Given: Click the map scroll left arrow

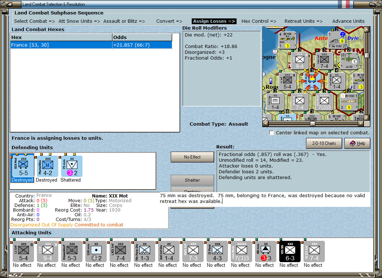Looking at the screenshot, I should (x=266, y=123).
